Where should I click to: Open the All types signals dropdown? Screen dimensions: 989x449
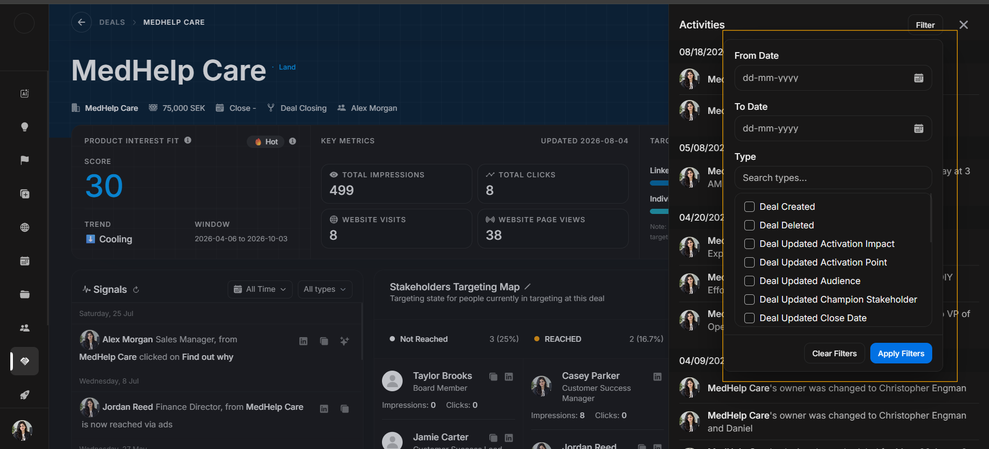[x=325, y=289]
